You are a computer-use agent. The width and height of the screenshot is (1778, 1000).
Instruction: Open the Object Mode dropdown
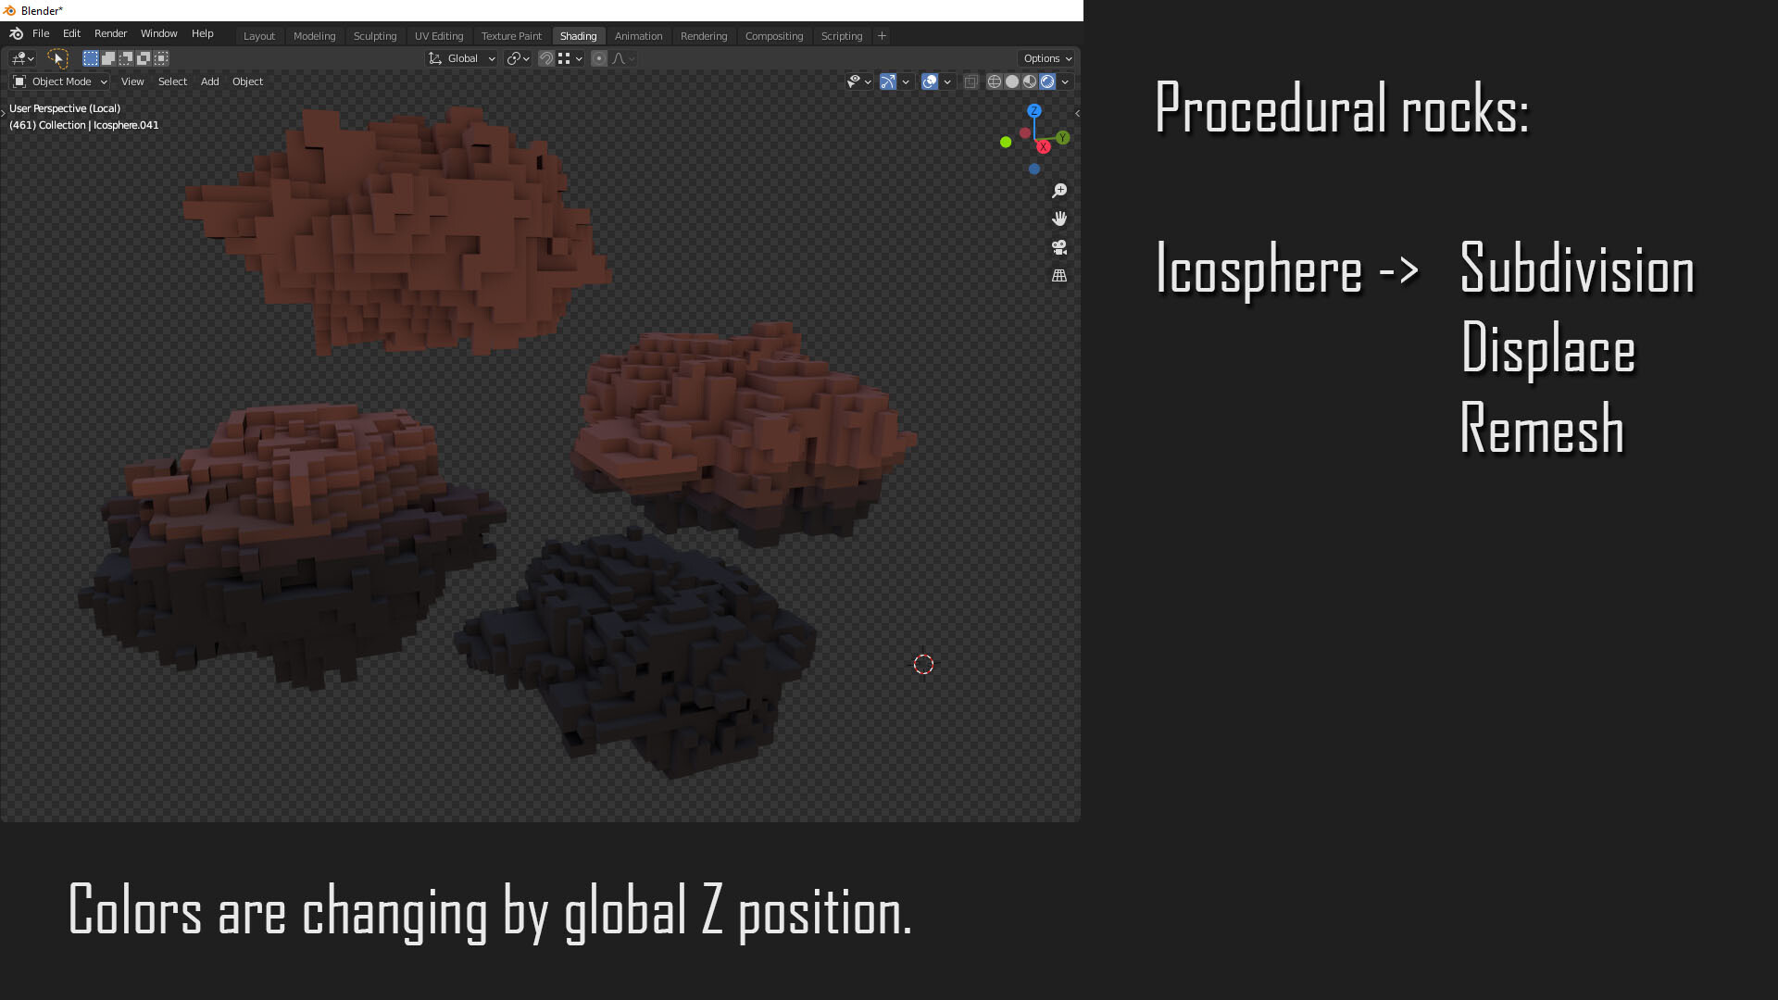click(x=61, y=81)
